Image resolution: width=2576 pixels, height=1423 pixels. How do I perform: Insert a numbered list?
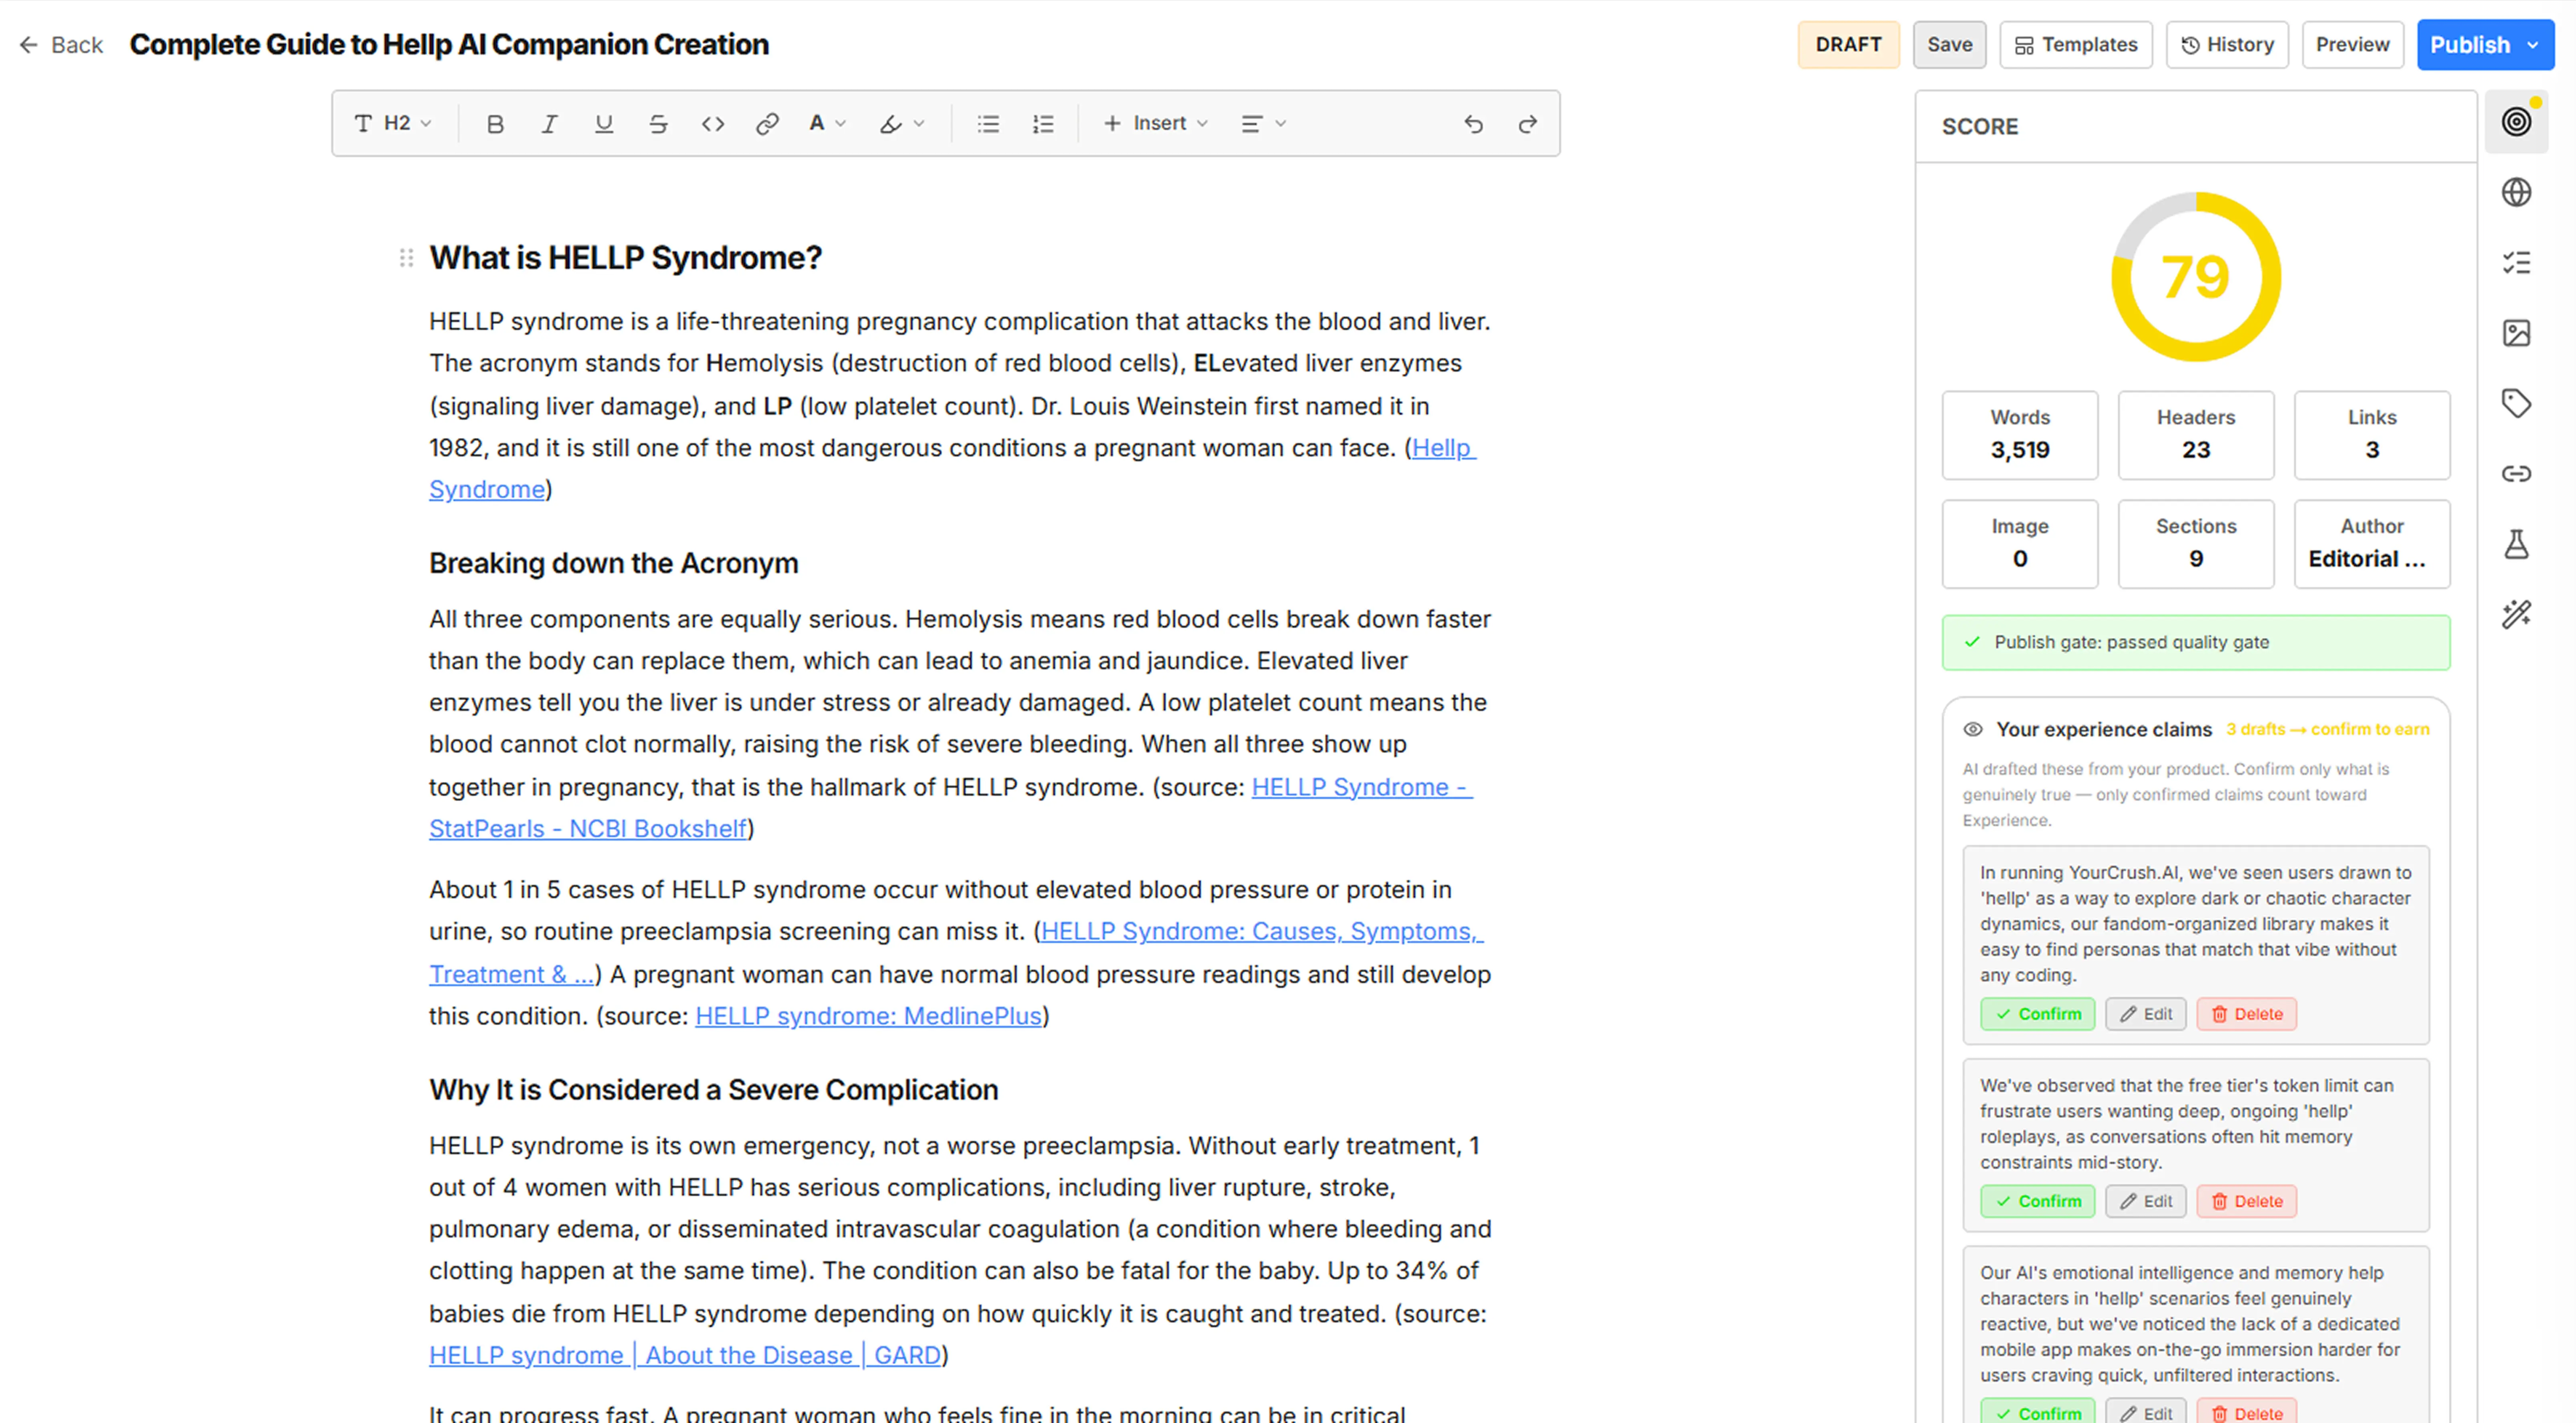pyautogui.click(x=1043, y=124)
